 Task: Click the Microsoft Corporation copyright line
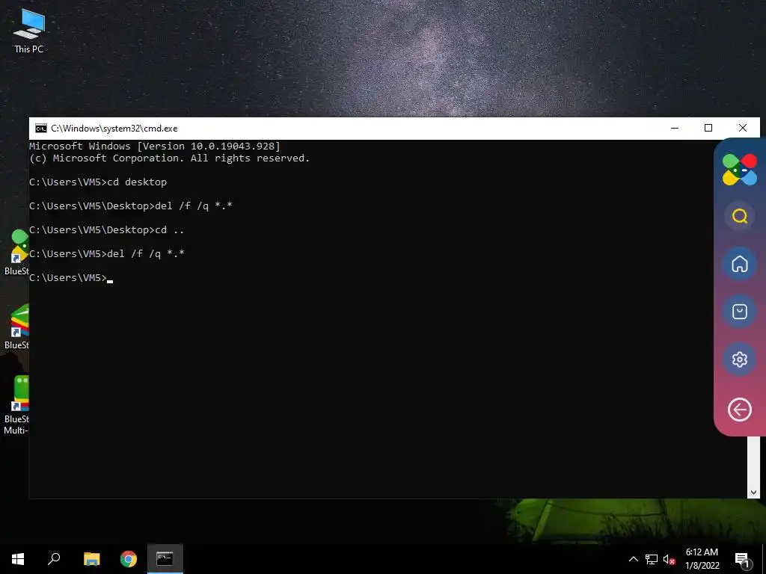pos(170,158)
